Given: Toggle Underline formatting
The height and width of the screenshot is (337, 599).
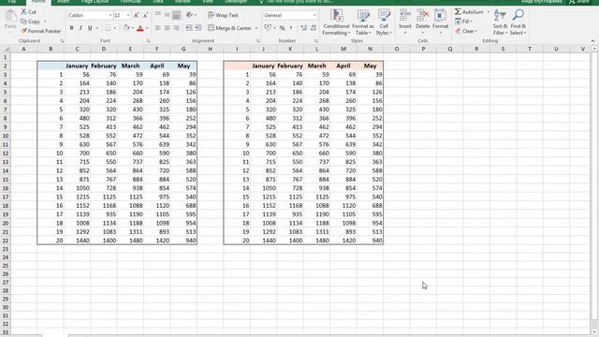Looking at the screenshot, I should [x=90, y=28].
